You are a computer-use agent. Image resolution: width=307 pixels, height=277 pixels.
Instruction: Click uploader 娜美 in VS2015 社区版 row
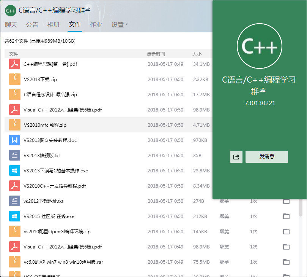pos(224,217)
